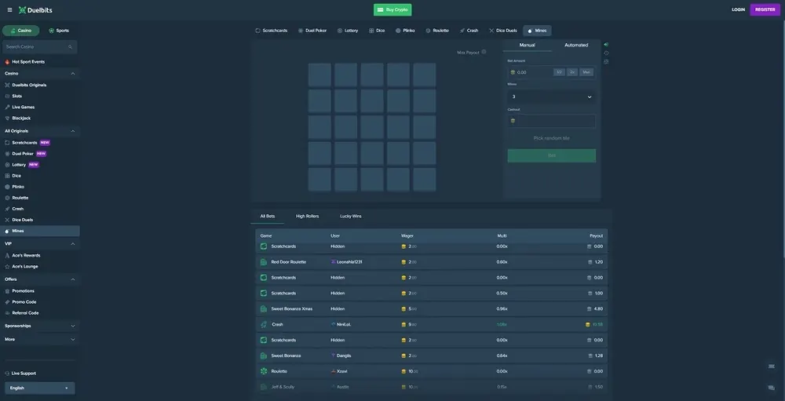Switch to the Scratchcards game tab

[272, 31]
